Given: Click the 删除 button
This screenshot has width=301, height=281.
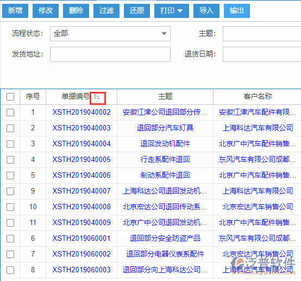Looking at the screenshot, I should click(x=76, y=11).
